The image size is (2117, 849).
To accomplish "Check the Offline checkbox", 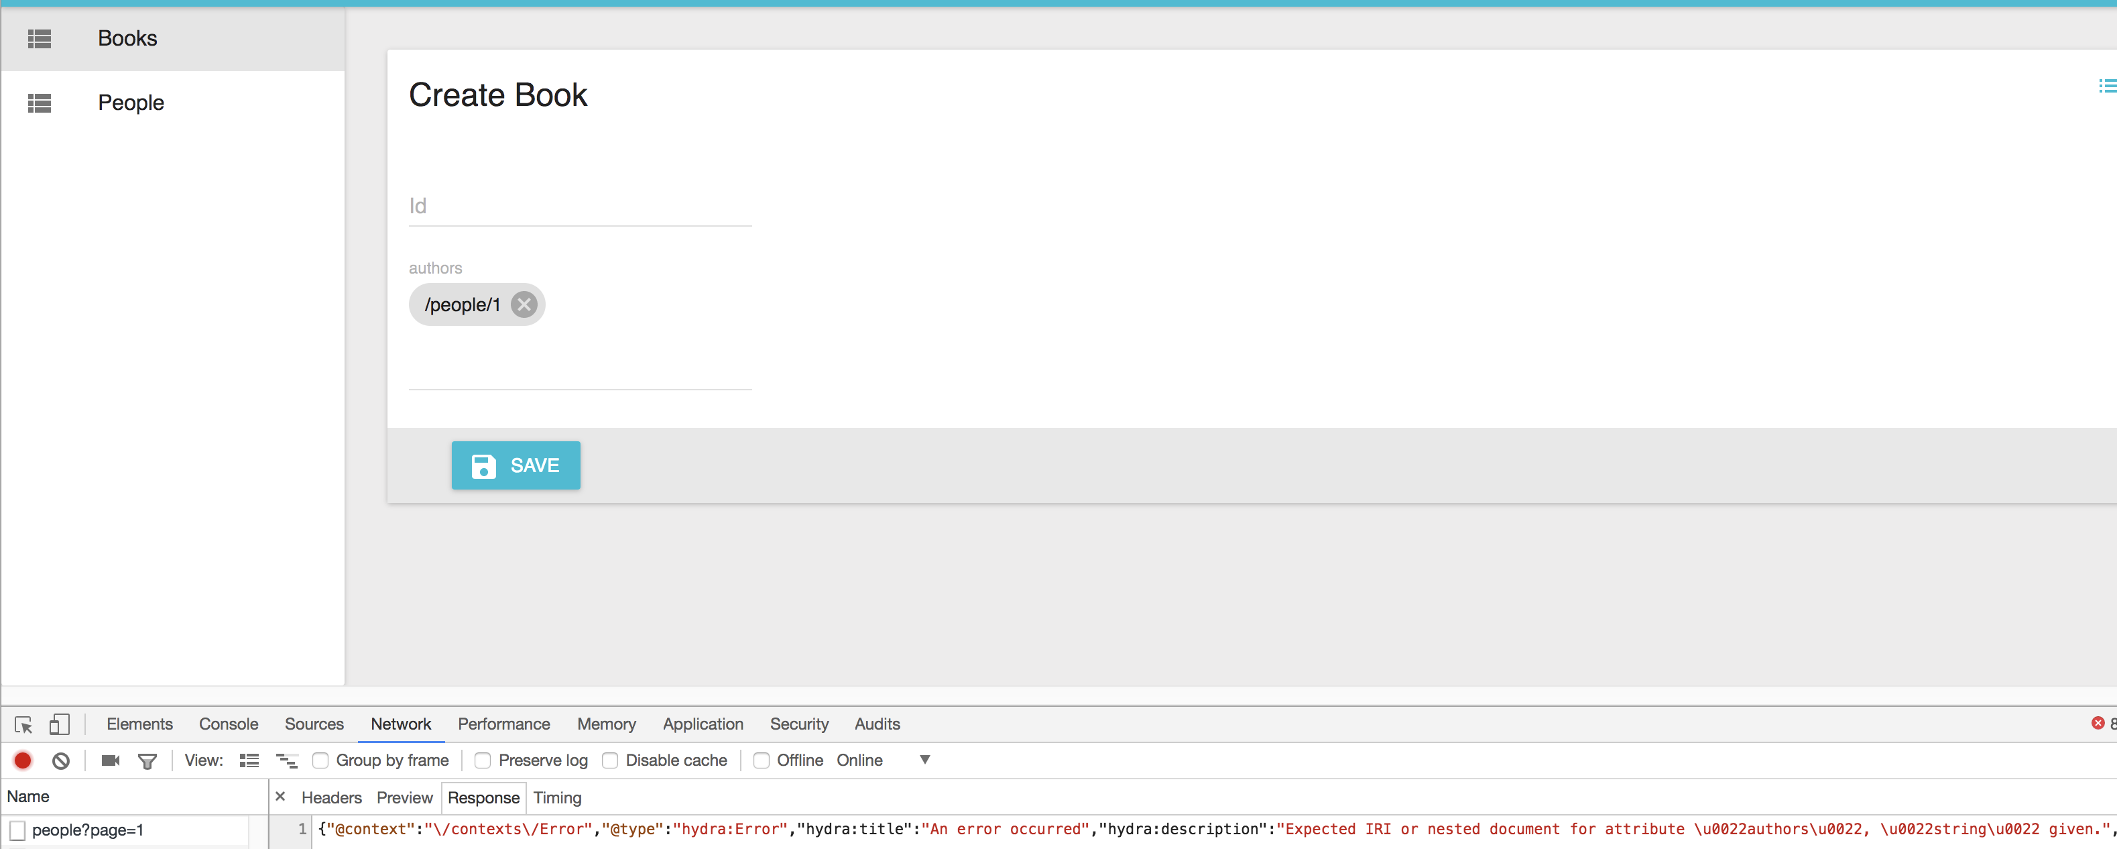I will [762, 760].
